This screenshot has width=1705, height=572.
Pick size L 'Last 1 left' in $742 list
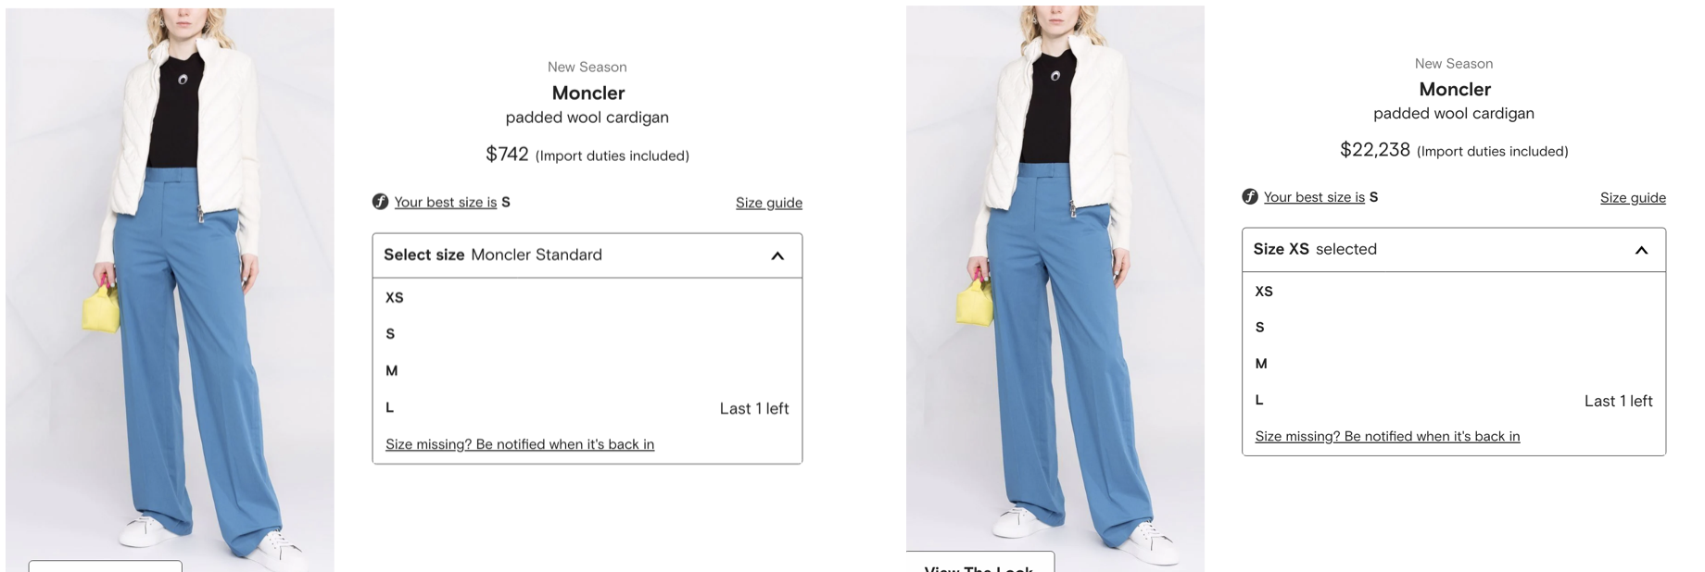(x=587, y=407)
